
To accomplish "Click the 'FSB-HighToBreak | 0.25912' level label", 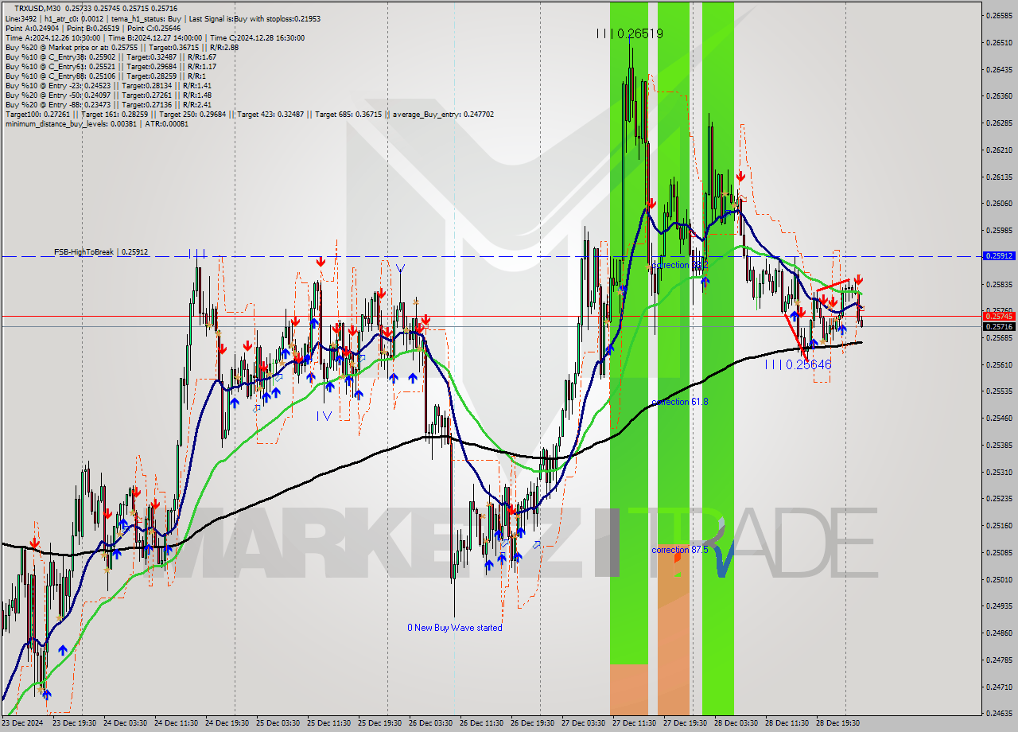I will click(101, 251).
